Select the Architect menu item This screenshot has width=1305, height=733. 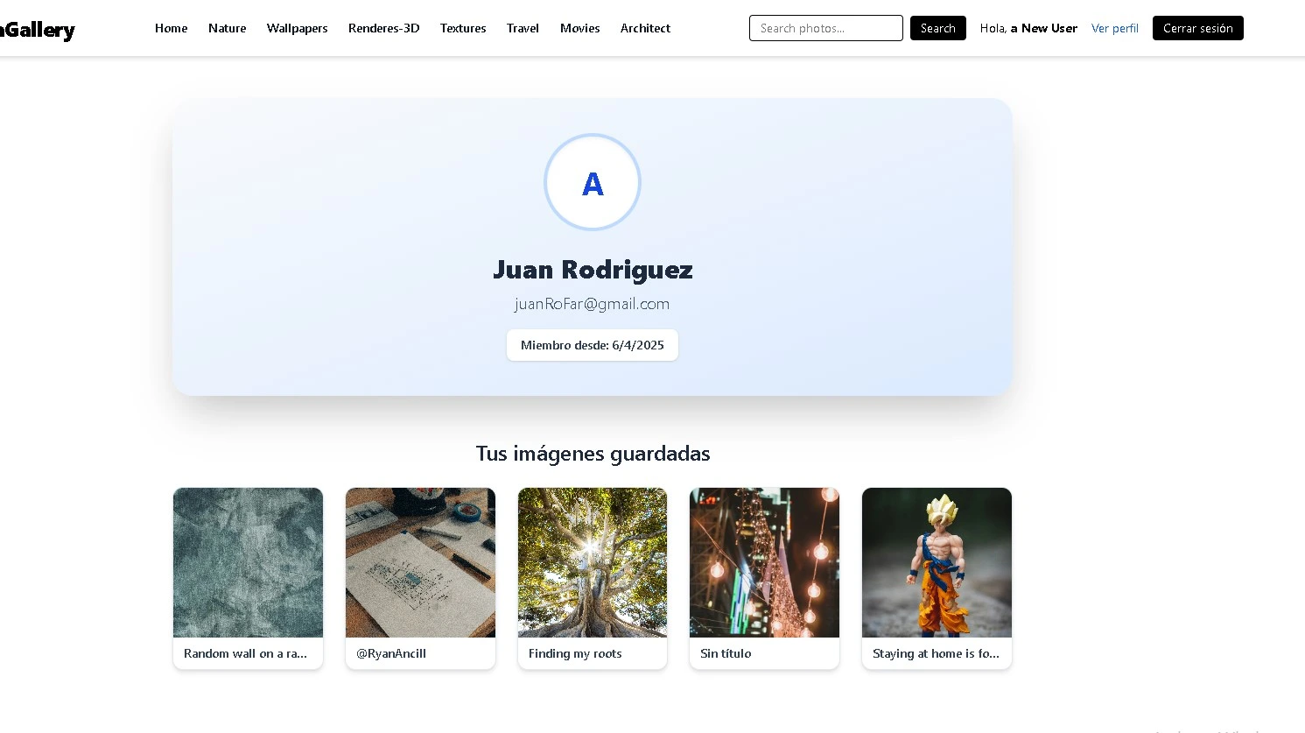click(x=645, y=28)
